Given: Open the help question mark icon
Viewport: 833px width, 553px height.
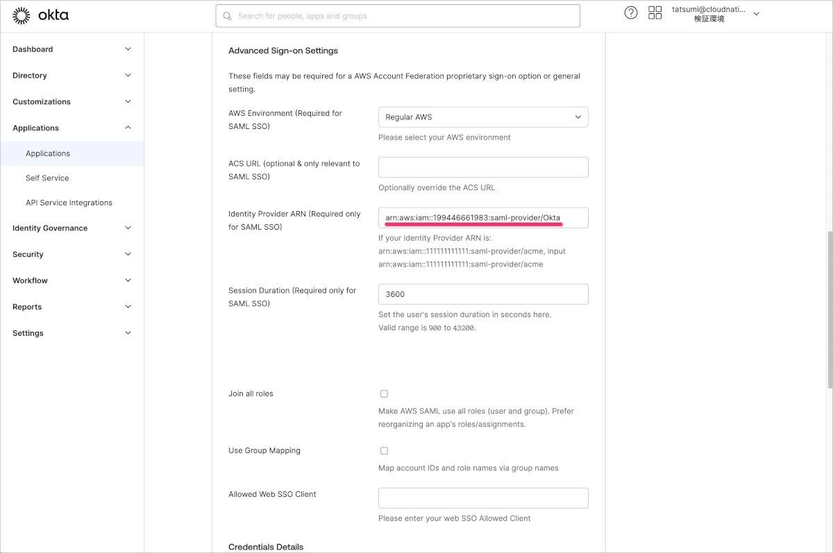Looking at the screenshot, I should (630, 12).
